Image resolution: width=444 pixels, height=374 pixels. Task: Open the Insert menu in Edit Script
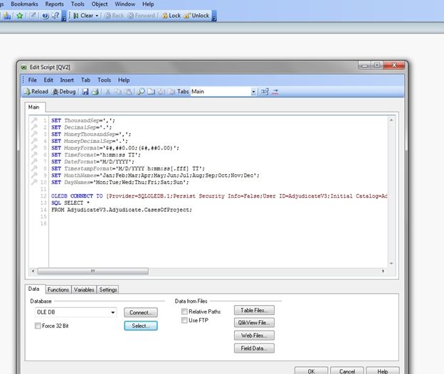coord(67,80)
